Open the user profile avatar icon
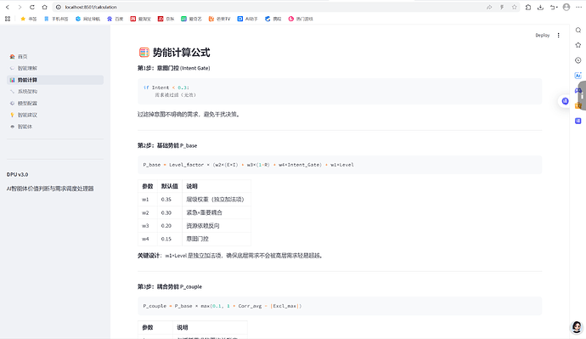This screenshot has width=586, height=339. (x=566, y=7)
